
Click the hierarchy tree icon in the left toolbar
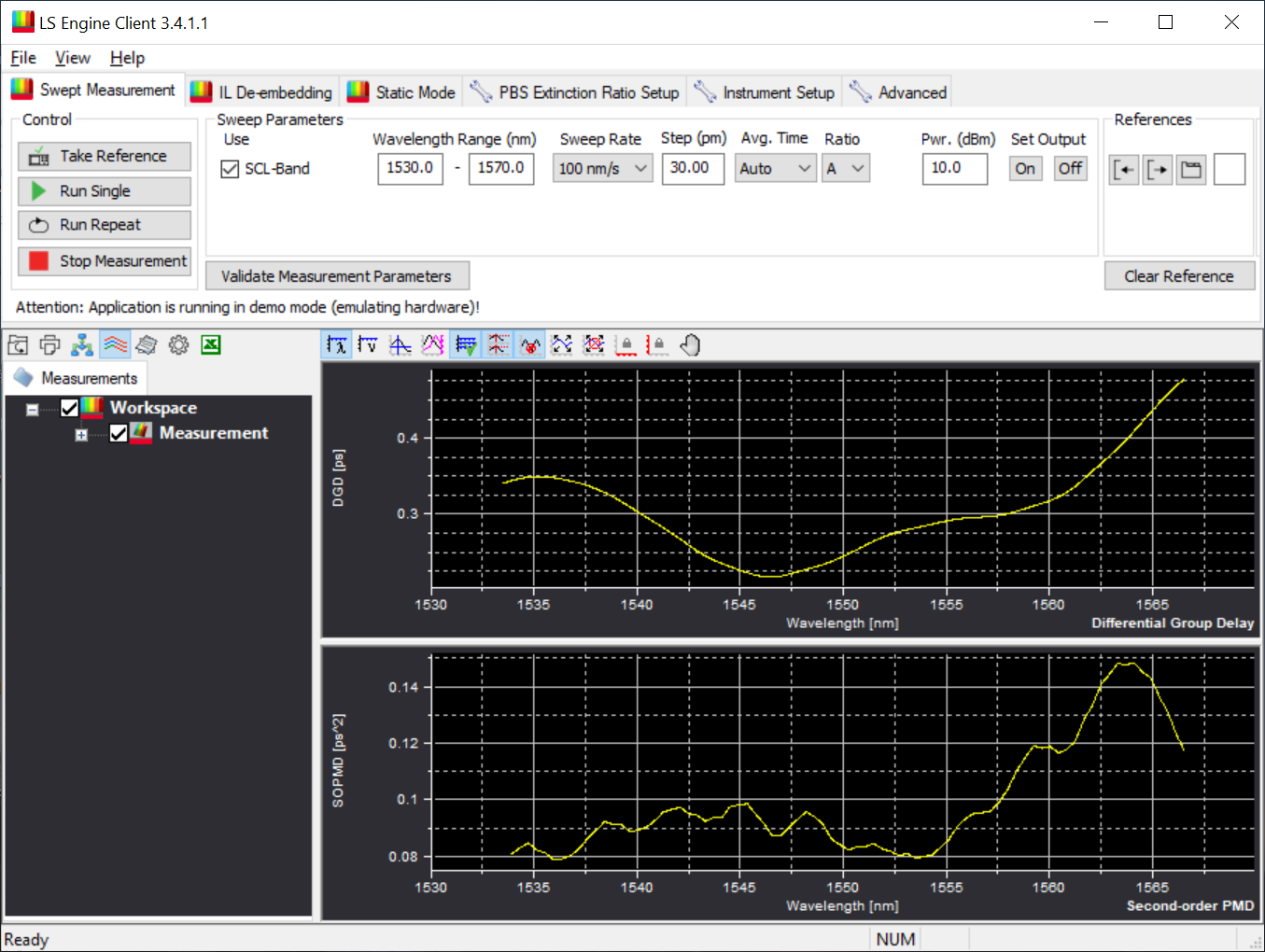tap(82, 345)
